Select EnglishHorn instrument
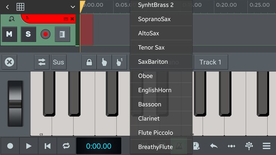Image resolution: width=276 pixels, height=155 pixels. pyautogui.click(x=161, y=90)
